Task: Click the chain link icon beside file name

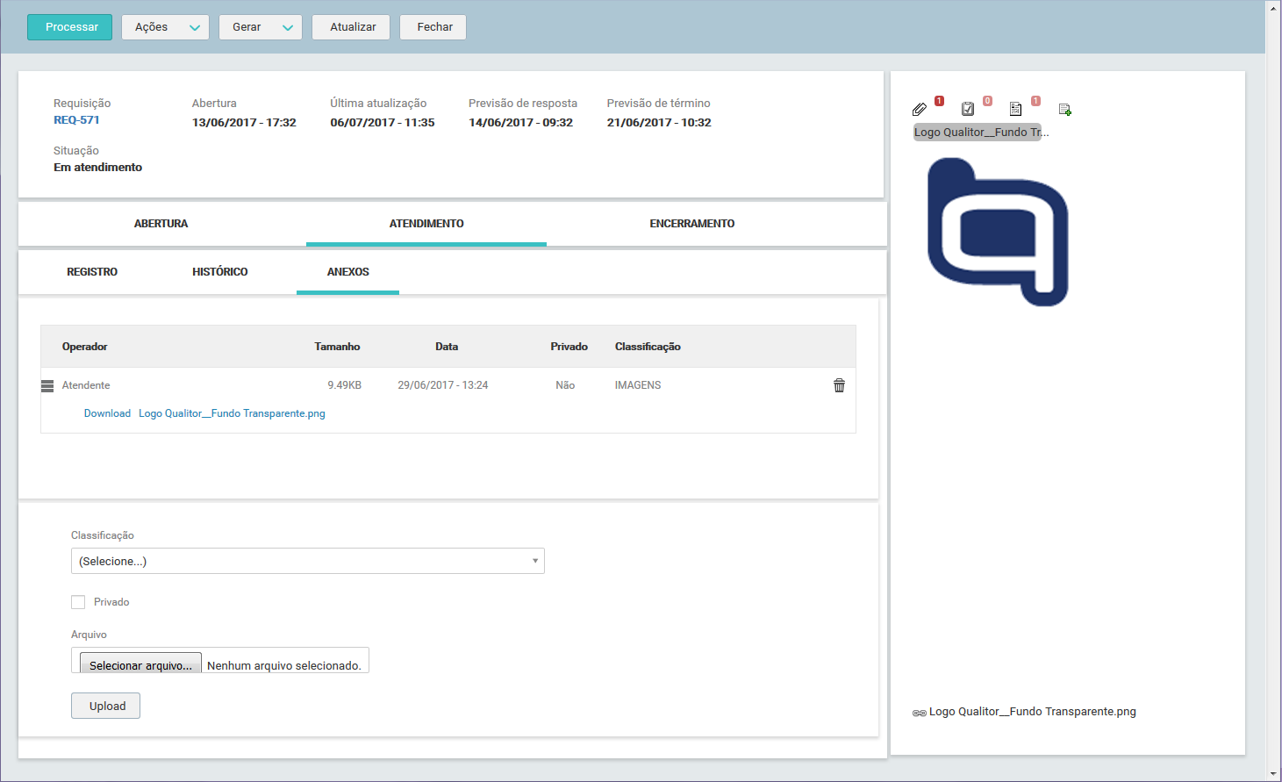Action: pos(919,713)
